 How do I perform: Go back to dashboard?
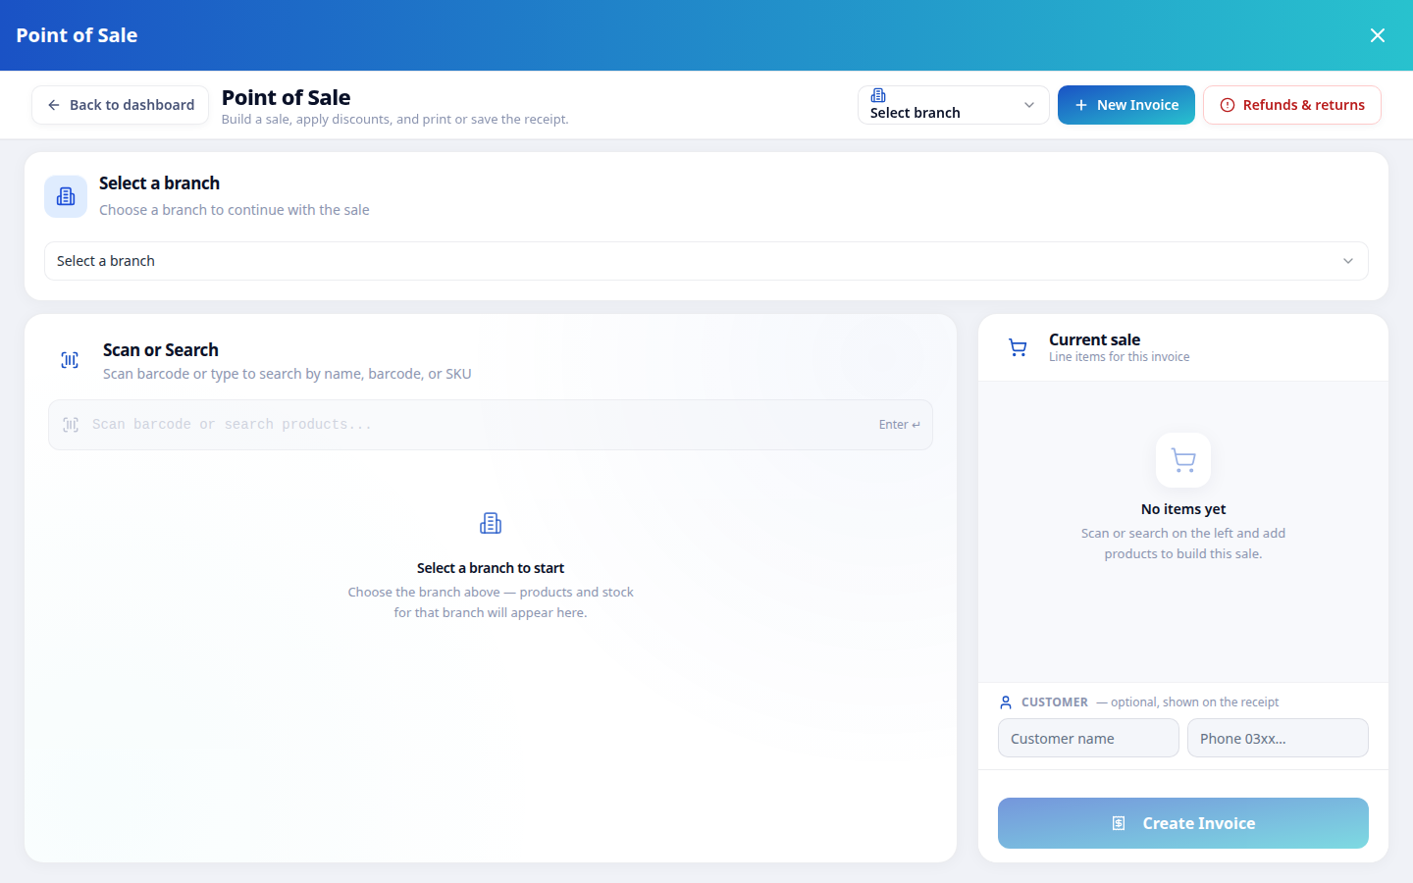pos(121,105)
